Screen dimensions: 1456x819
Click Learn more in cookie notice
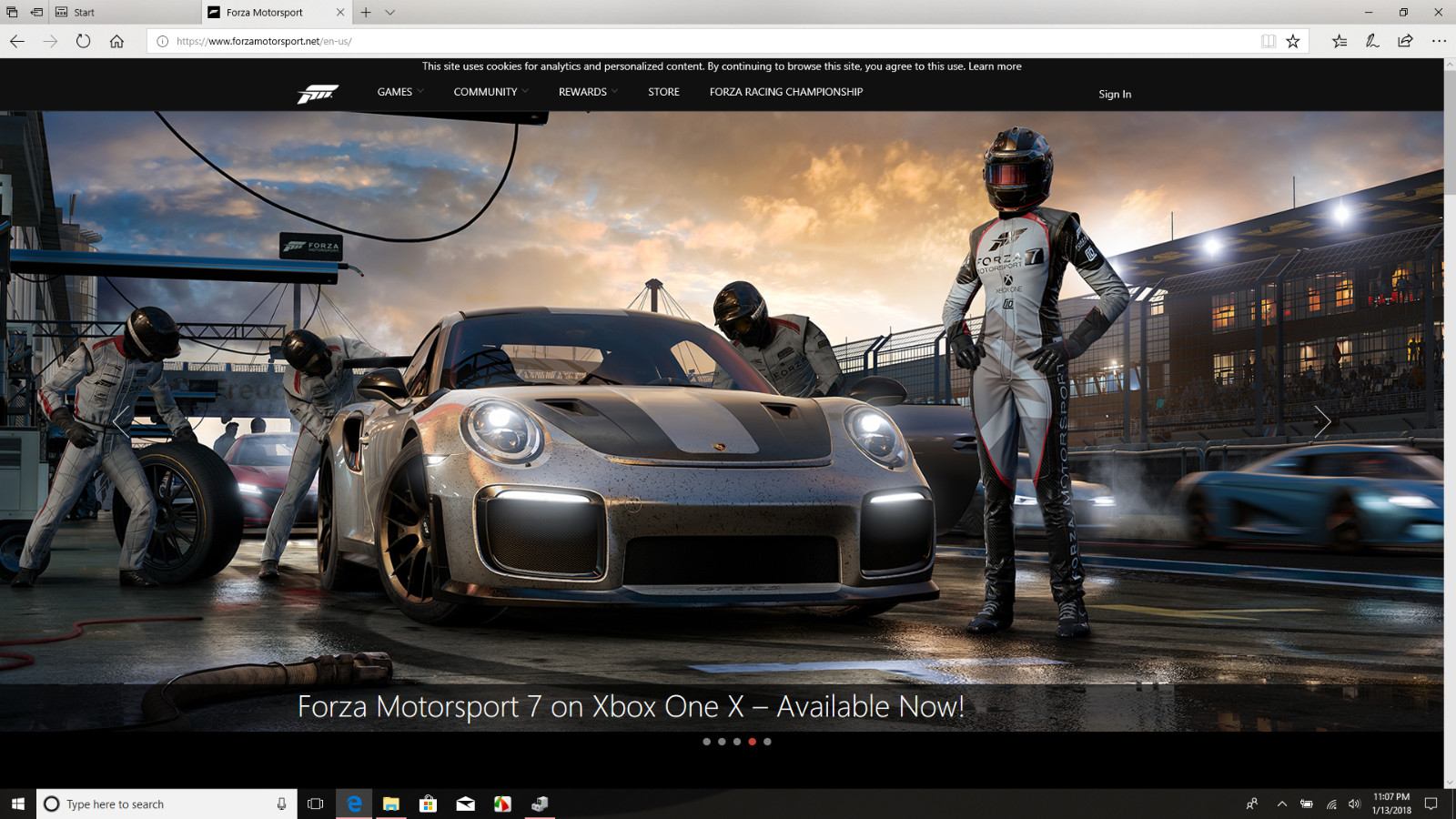(995, 66)
